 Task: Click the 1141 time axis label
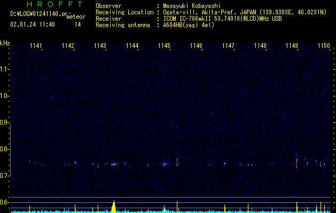tap(36, 46)
